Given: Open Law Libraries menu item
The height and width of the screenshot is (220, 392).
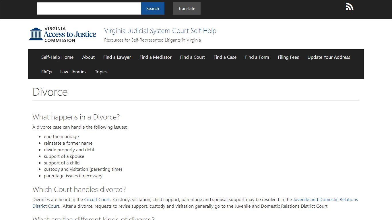Looking at the screenshot, I should pos(73,72).
